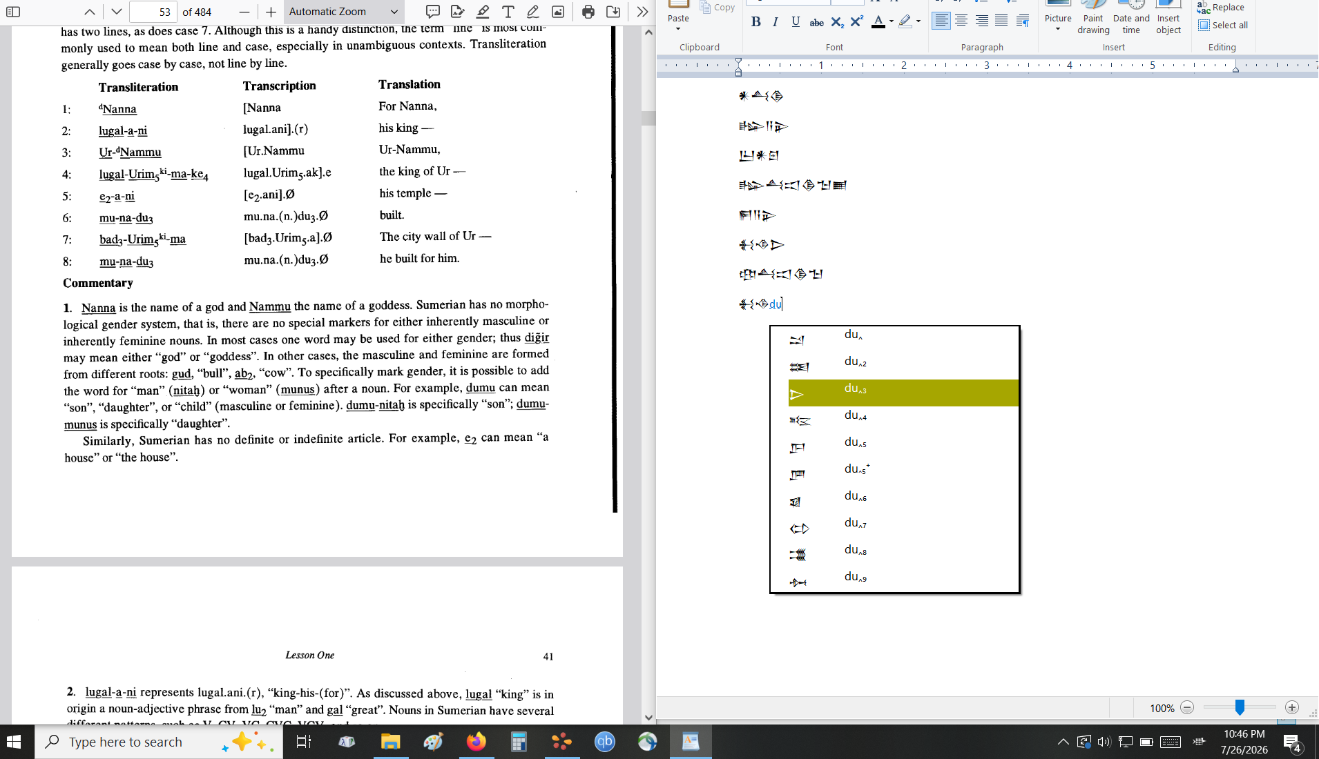Select the du₉ candidate in the list

point(903,580)
